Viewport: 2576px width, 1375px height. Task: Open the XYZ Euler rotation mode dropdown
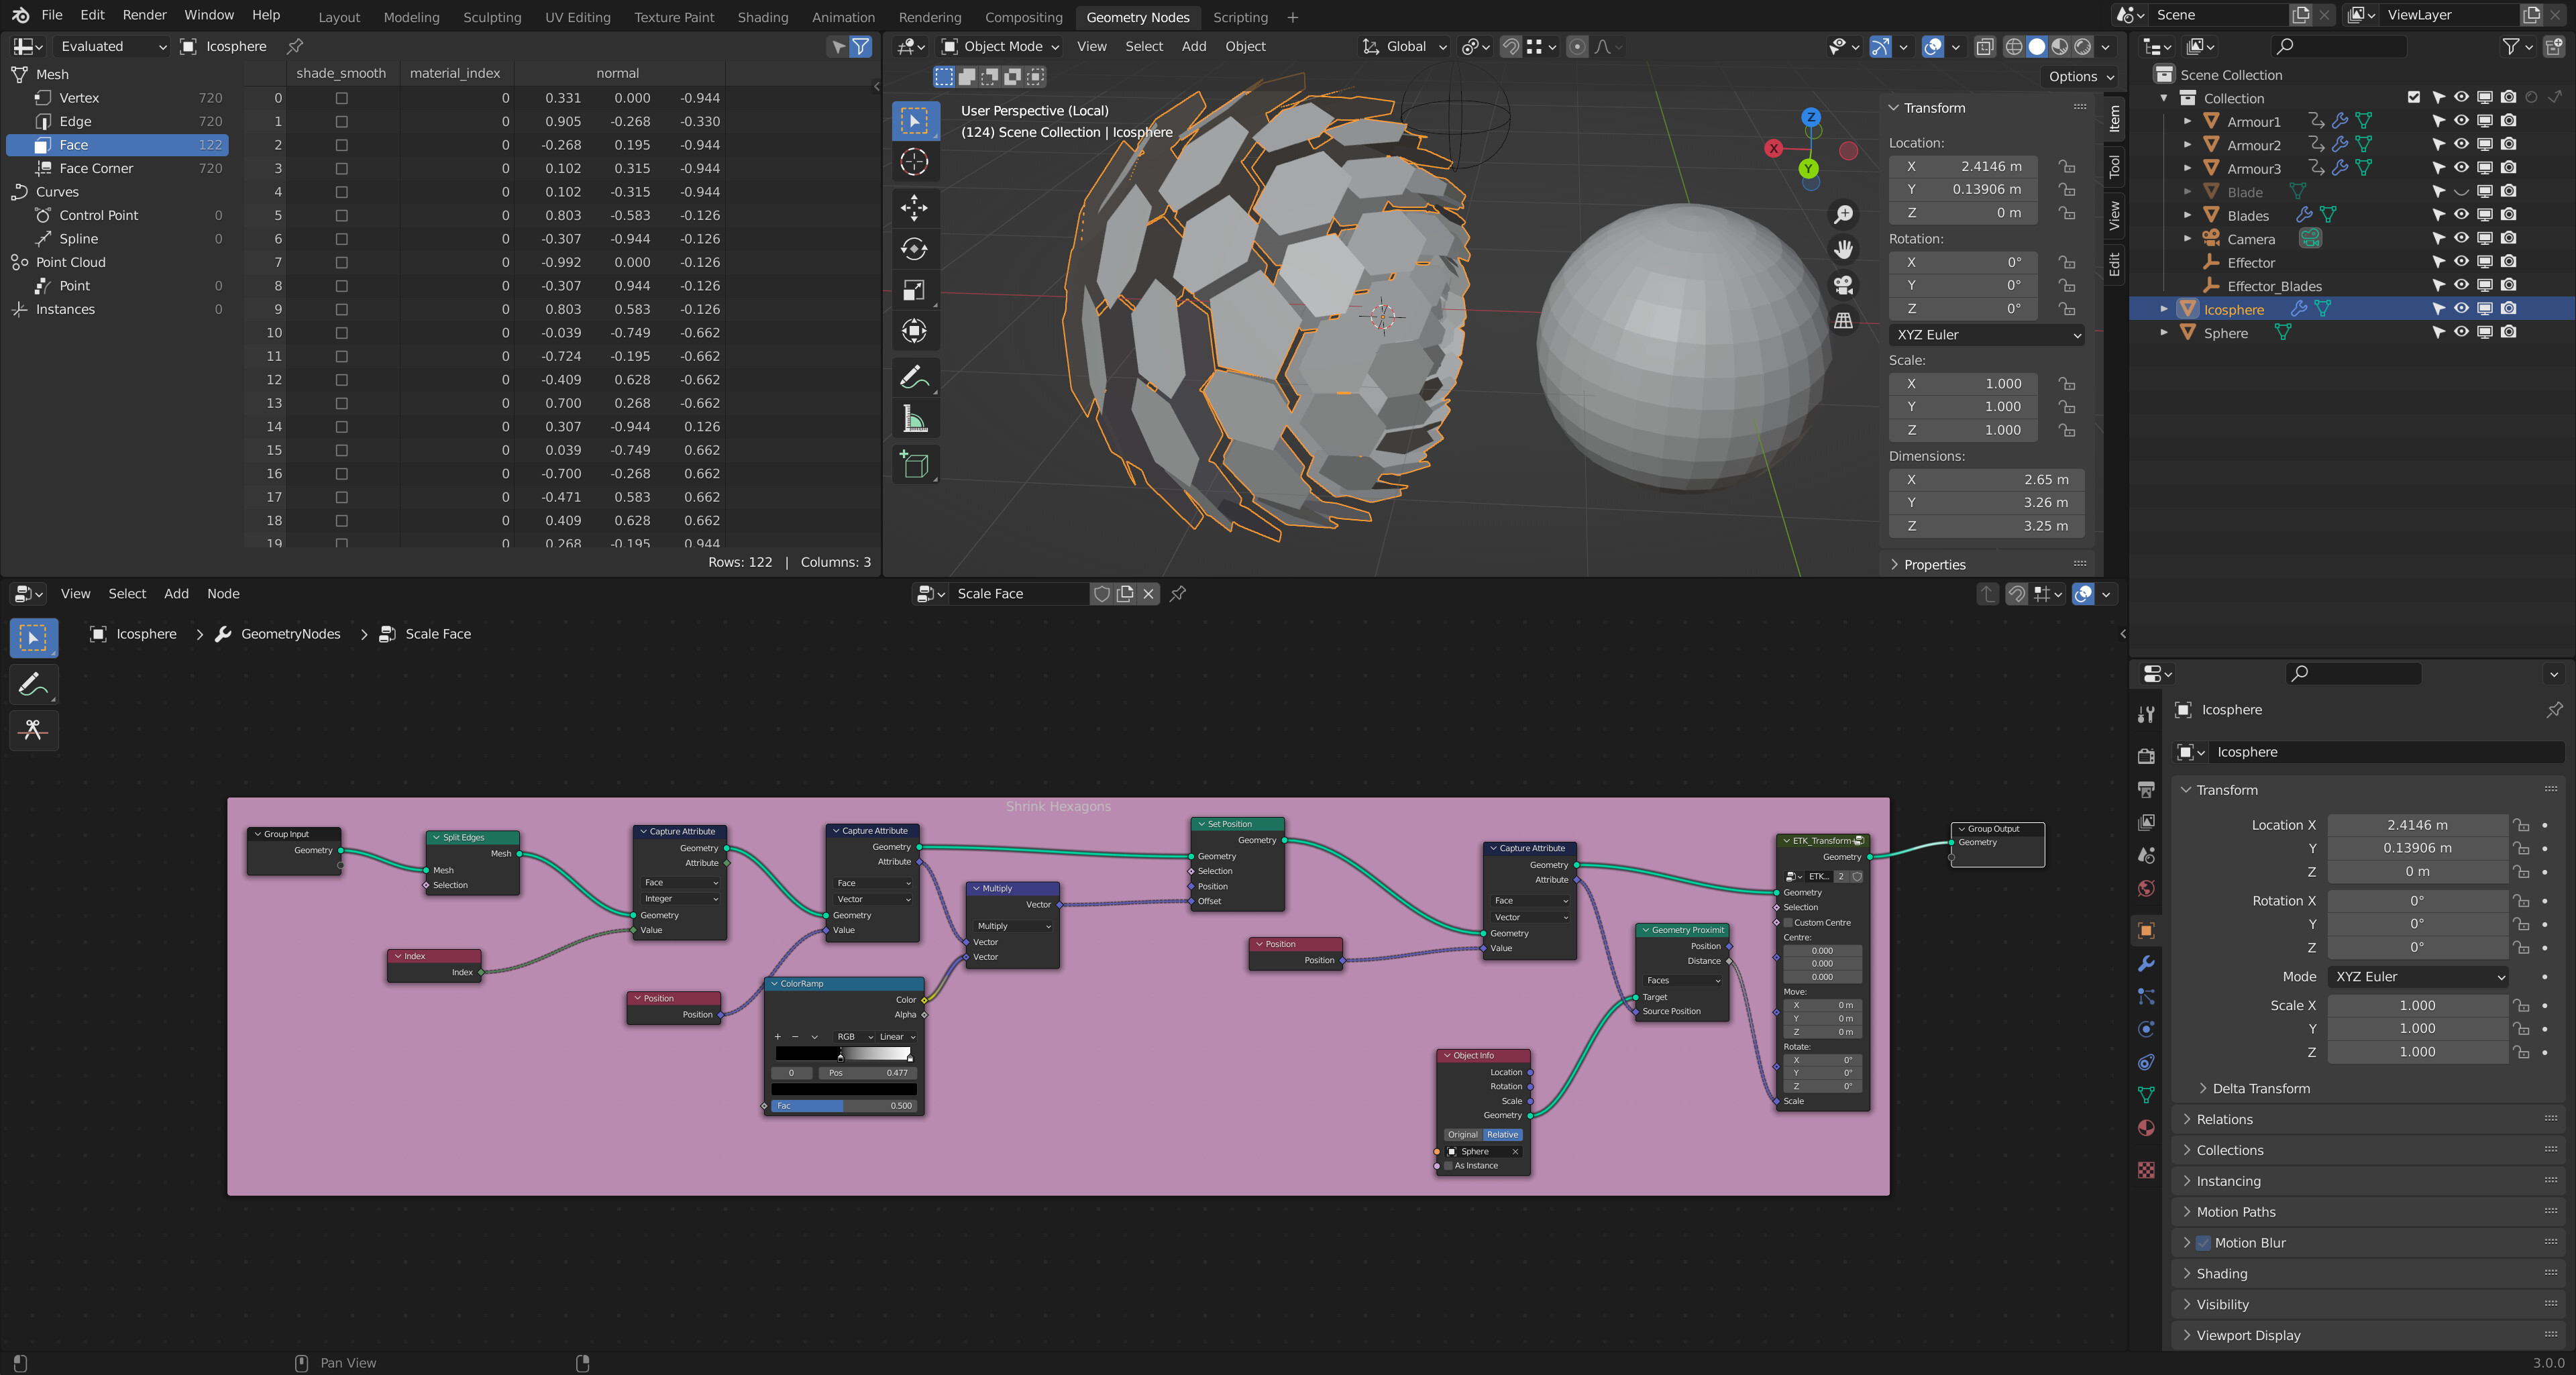point(1986,335)
